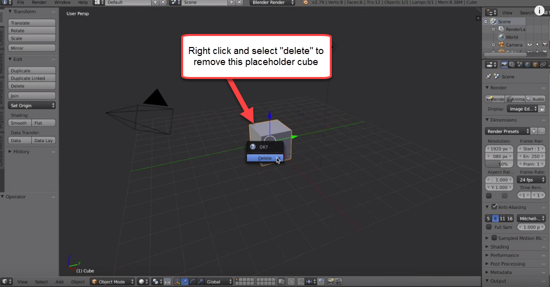Open the pivot point selector
Viewport: 550px width, 287px height.
(x=157, y=281)
